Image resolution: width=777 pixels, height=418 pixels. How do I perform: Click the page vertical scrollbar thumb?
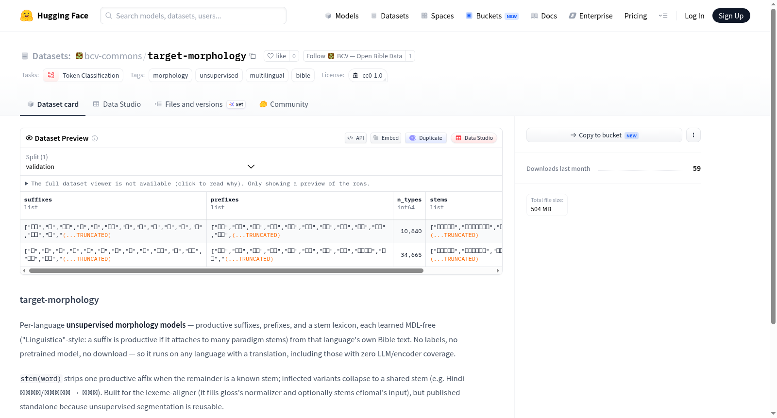pos(773,166)
